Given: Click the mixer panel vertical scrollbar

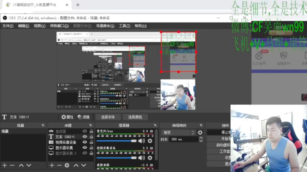Looking at the screenshot, I should [x=156, y=145].
